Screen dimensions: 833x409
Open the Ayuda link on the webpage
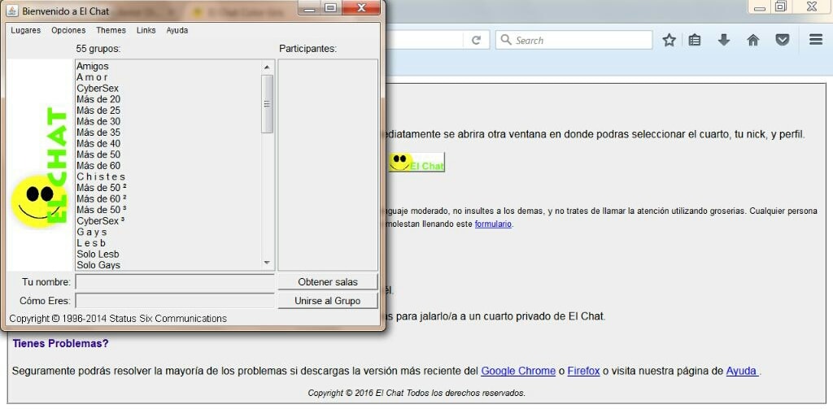click(x=742, y=371)
